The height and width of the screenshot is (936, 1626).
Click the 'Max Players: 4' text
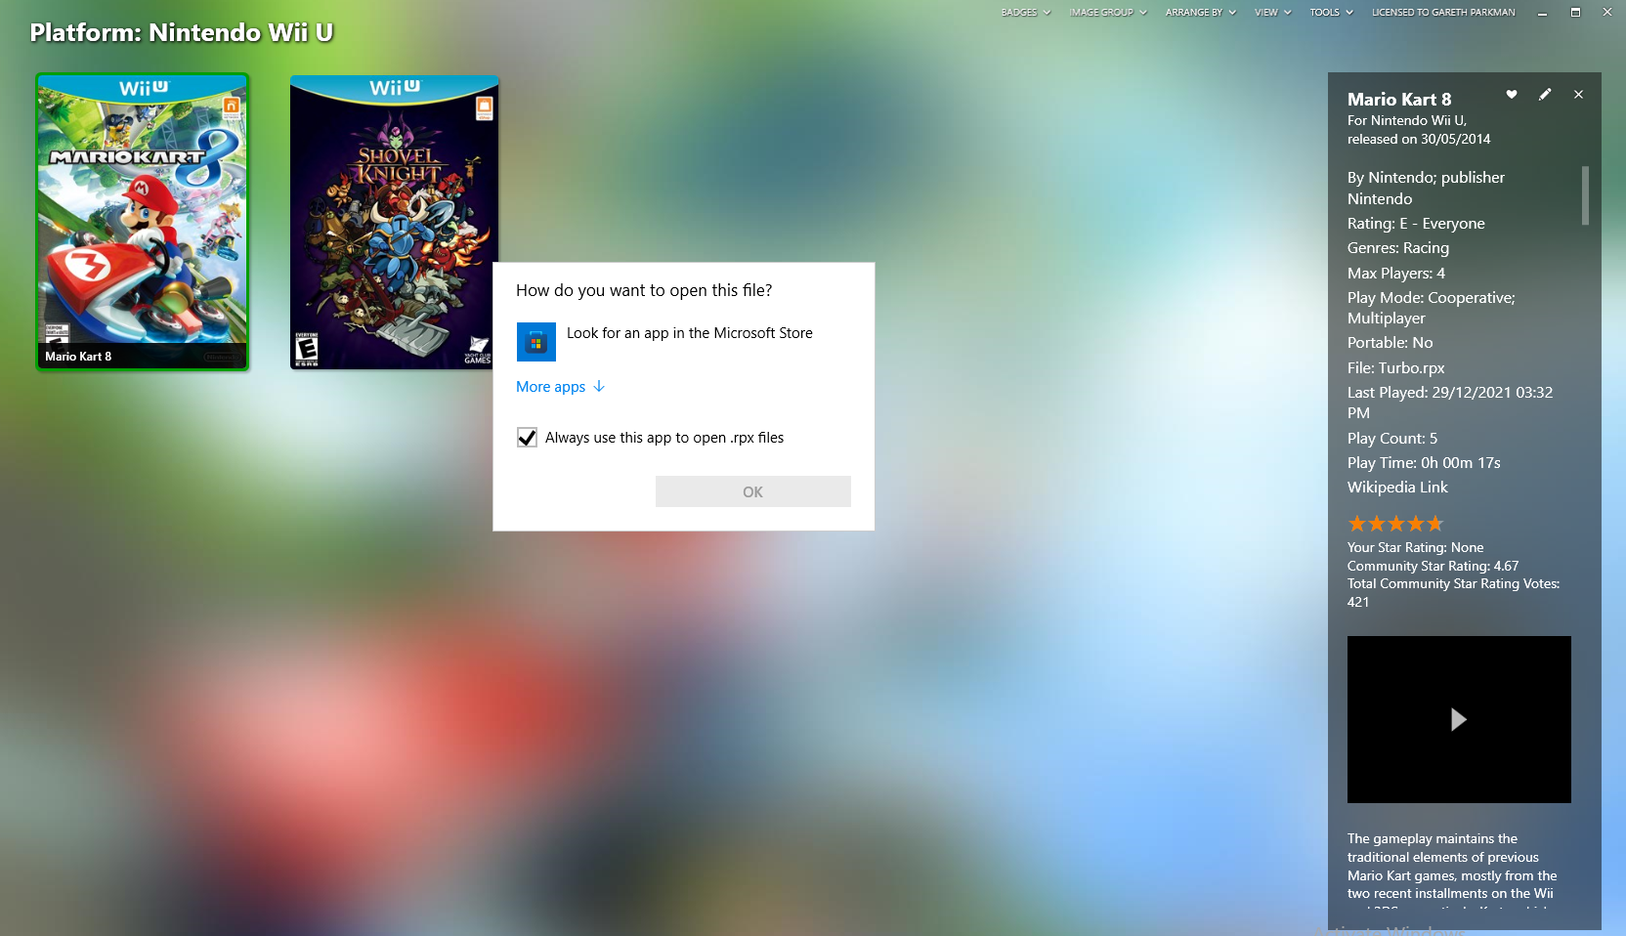point(1396,274)
